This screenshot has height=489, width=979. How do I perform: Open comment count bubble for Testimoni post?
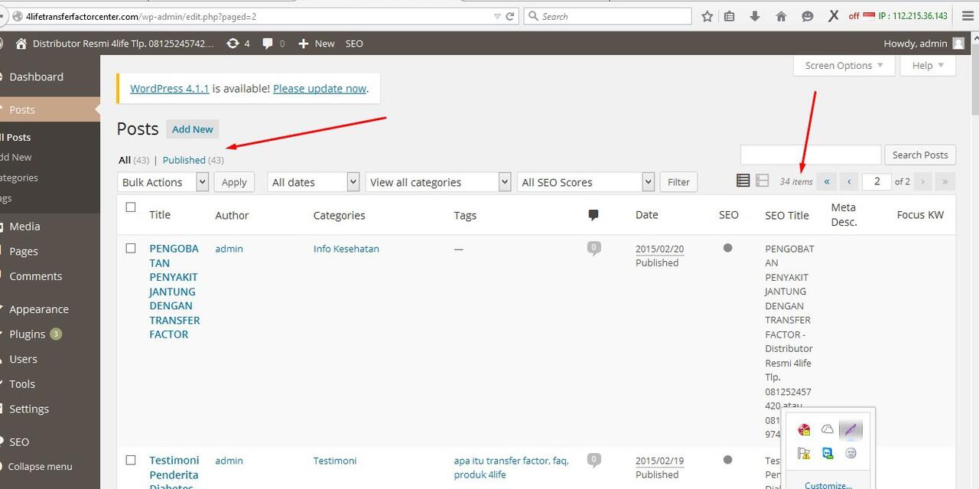pyautogui.click(x=594, y=460)
